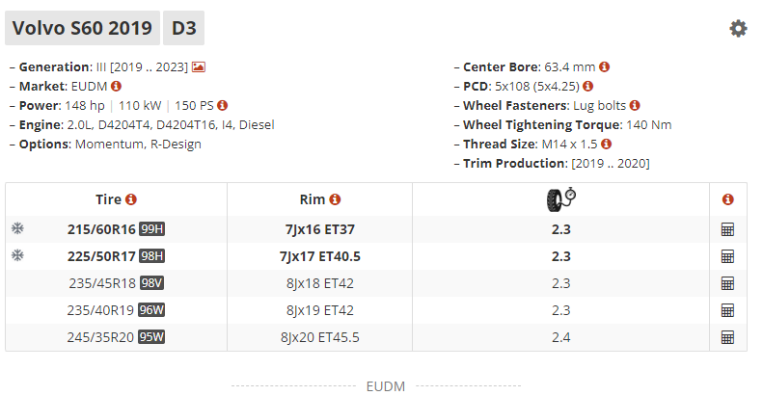Click info icon in Rim column header
Image resolution: width=763 pixels, height=396 pixels.
pyautogui.click(x=335, y=199)
